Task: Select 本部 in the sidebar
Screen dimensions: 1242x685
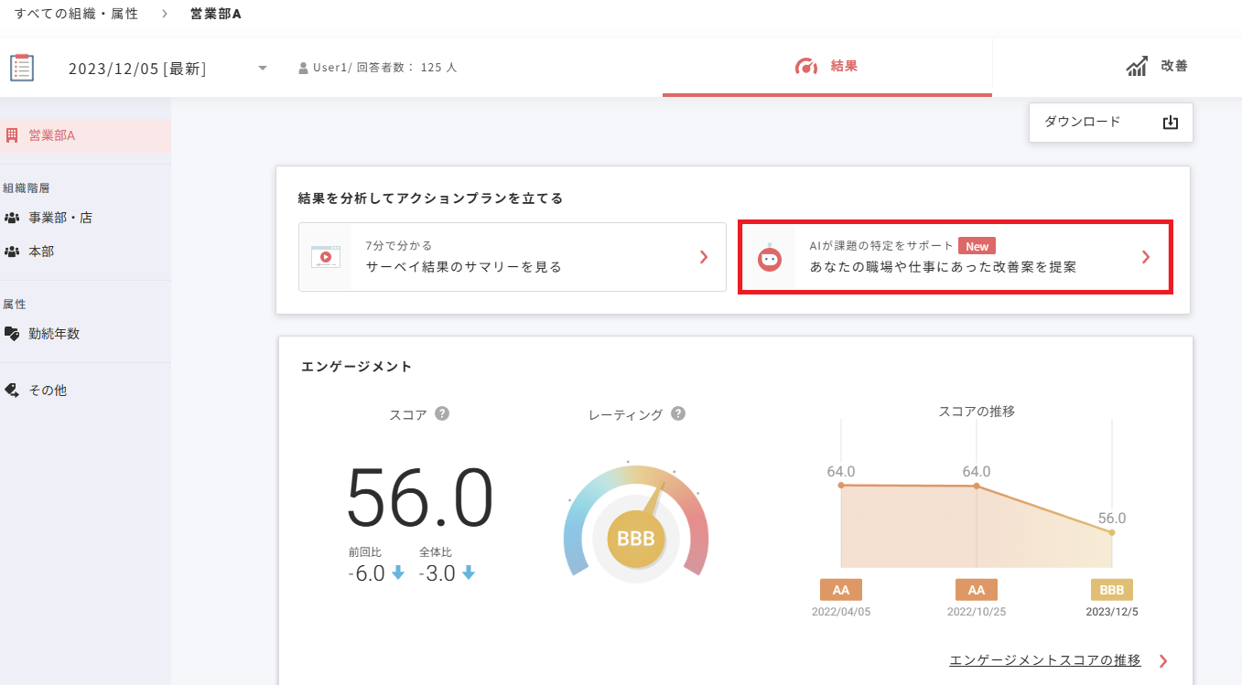Action: (41, 251)
